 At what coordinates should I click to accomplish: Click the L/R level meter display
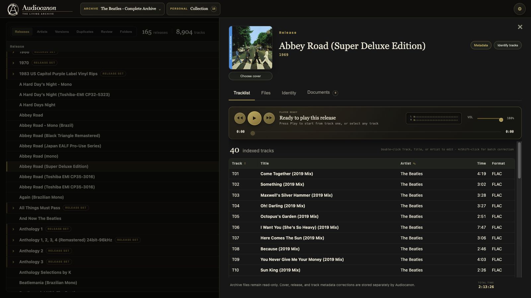pyautogui.click(x=433, y=118)
